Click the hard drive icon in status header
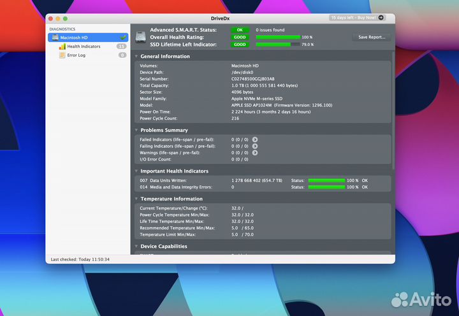 pos(141,38)
